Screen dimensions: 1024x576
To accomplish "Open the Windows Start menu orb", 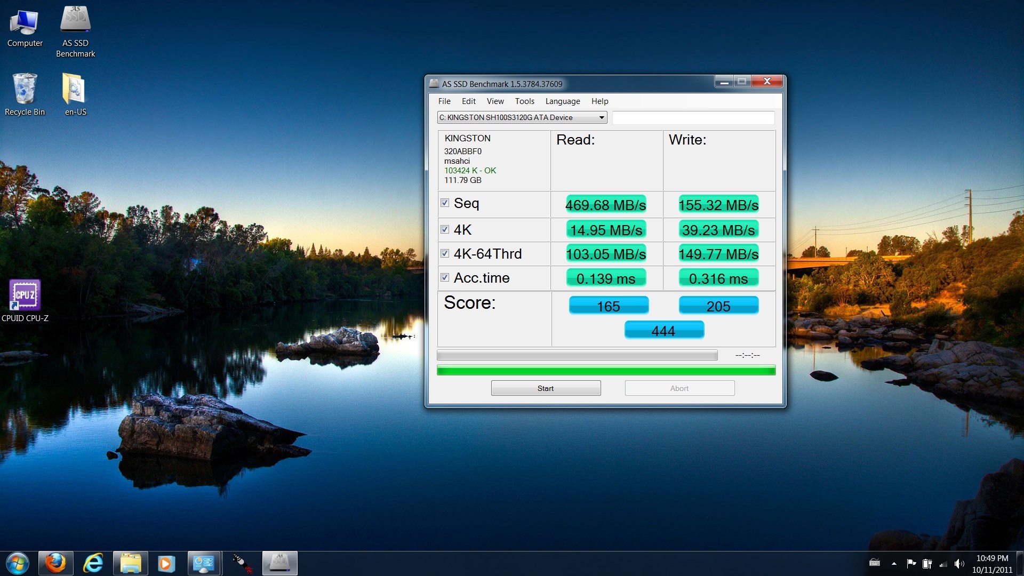I will pos(18,563).
